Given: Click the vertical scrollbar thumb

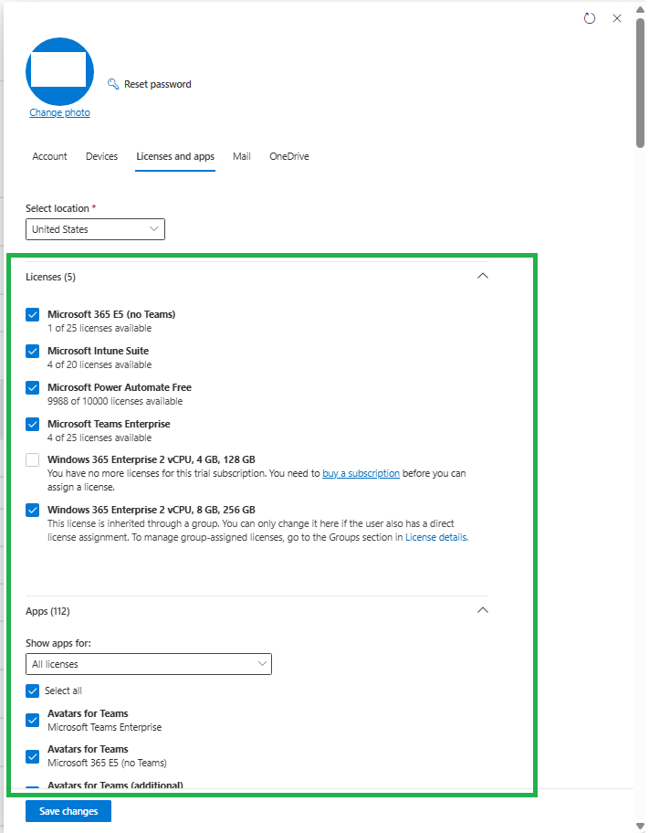Looking at the screenshot, I should pos(640,82).
